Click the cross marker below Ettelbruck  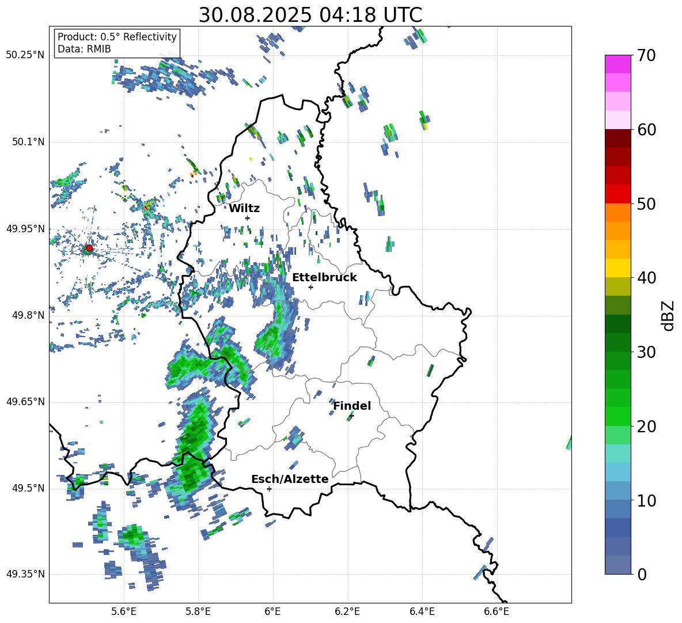[310, 287]
